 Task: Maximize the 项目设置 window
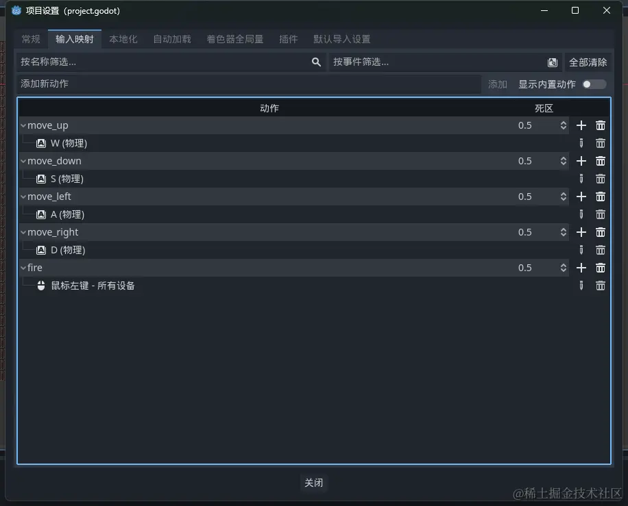(x=575, y=10)
